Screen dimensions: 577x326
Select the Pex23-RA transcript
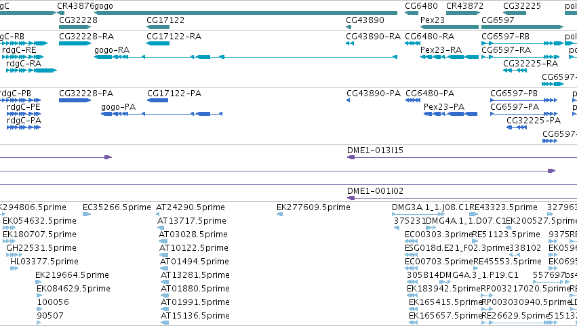click(x=450, y=57)
